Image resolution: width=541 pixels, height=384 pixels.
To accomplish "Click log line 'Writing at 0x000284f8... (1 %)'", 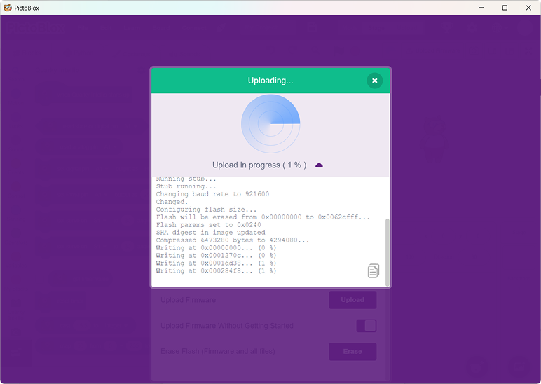I will click(x=216, y=271).
